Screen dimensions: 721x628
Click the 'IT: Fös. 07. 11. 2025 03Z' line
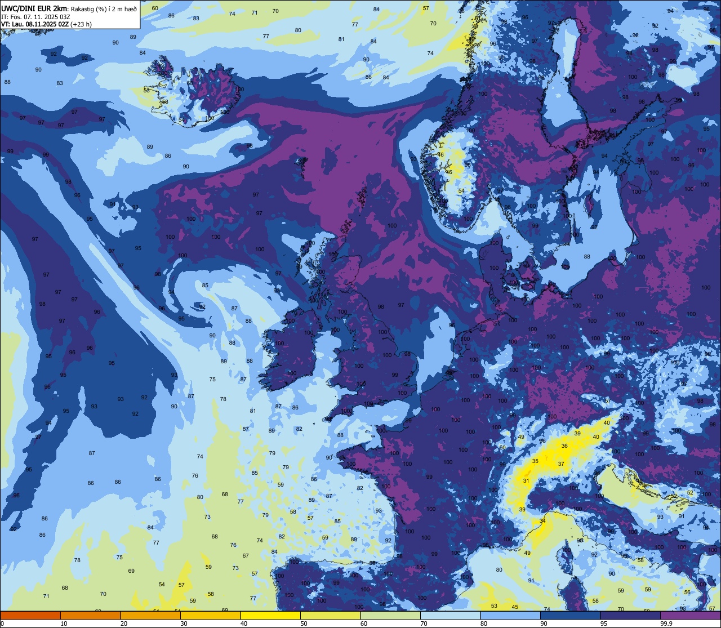click(35, 16)
